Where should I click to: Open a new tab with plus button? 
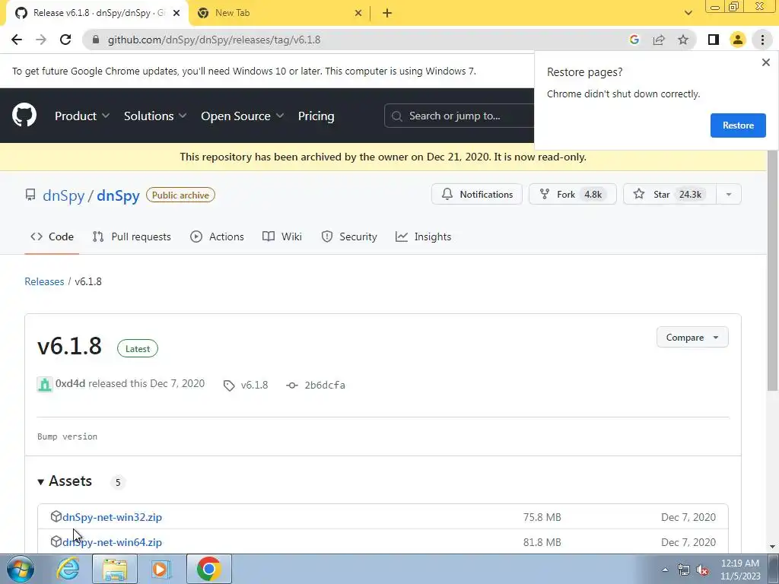click(387, 13)
